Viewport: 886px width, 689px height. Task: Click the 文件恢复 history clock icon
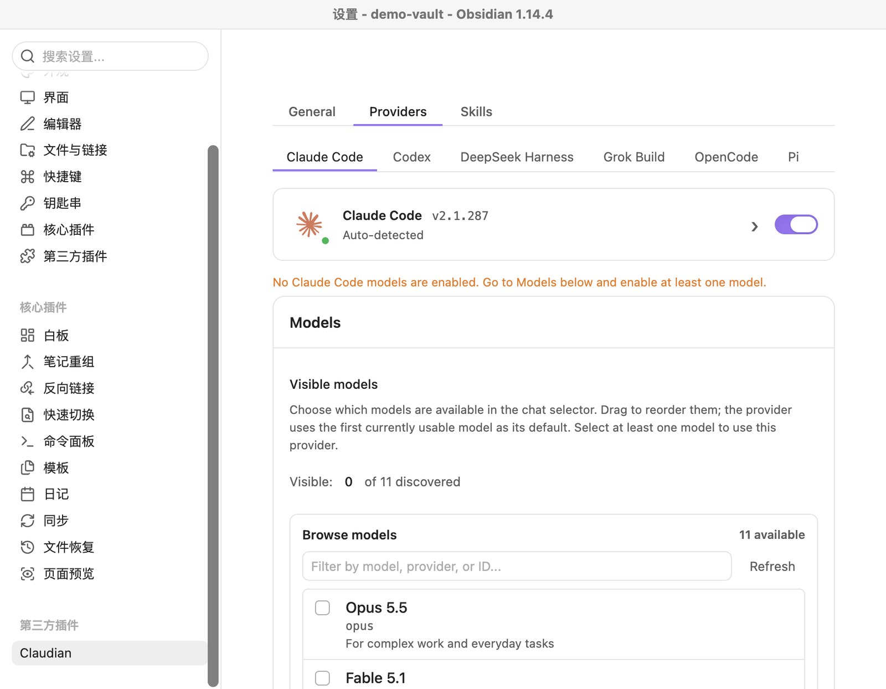click(28, 547)
